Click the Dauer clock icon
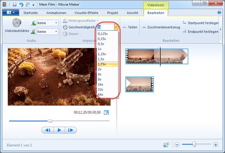This screenshot has width=225, height=153. [x=65, y=34]
